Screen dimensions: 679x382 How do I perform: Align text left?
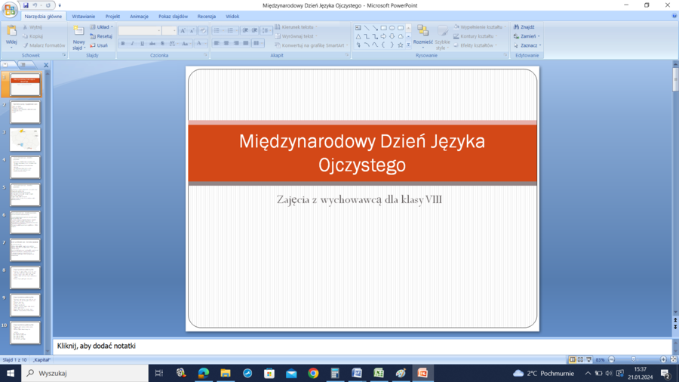coord(217,43)
